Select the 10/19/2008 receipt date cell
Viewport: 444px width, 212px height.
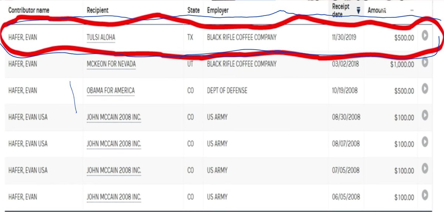pos(345,91)
